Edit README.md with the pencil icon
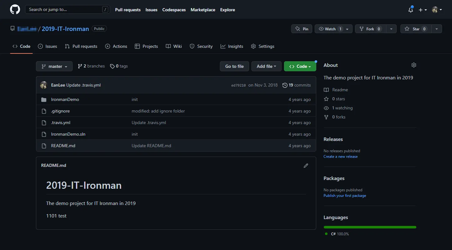 coord(306,165)
